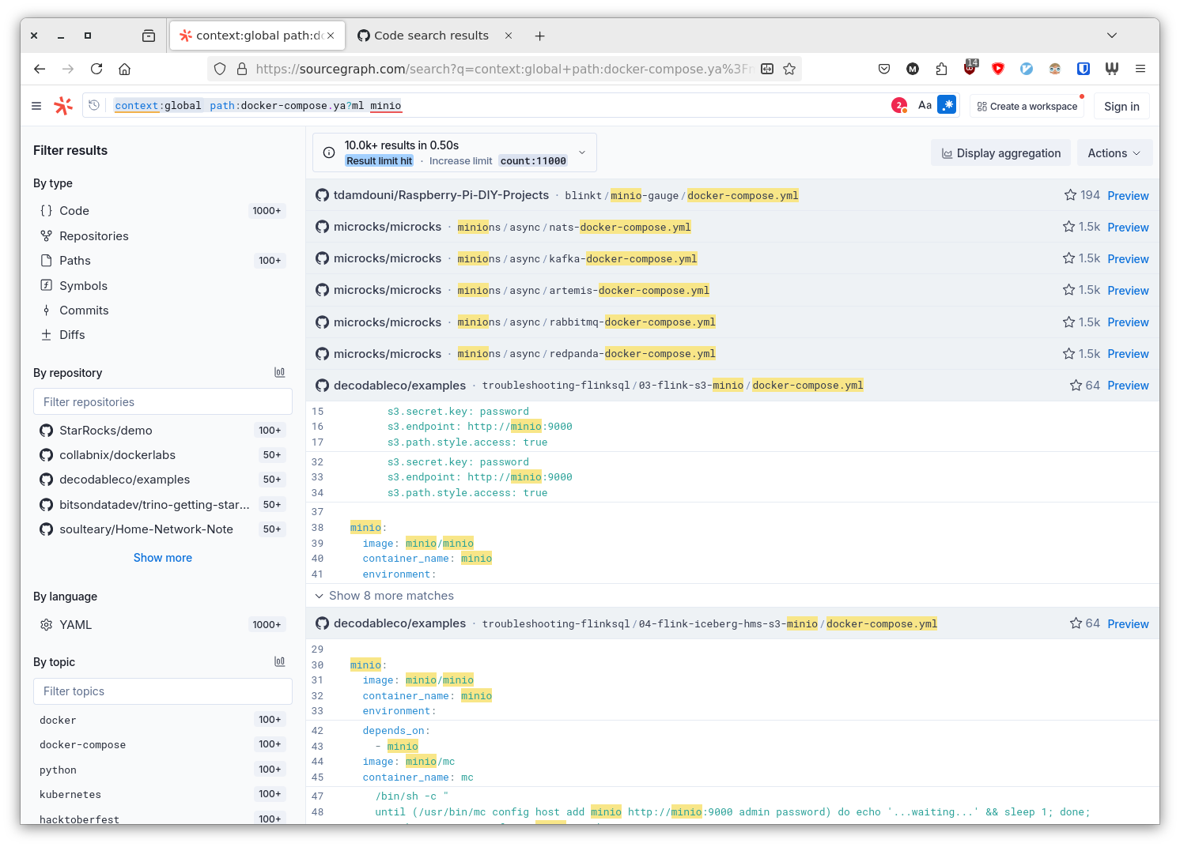Expand Show 8 more matches
This screenshot has height=847, width=1180.
384,596
